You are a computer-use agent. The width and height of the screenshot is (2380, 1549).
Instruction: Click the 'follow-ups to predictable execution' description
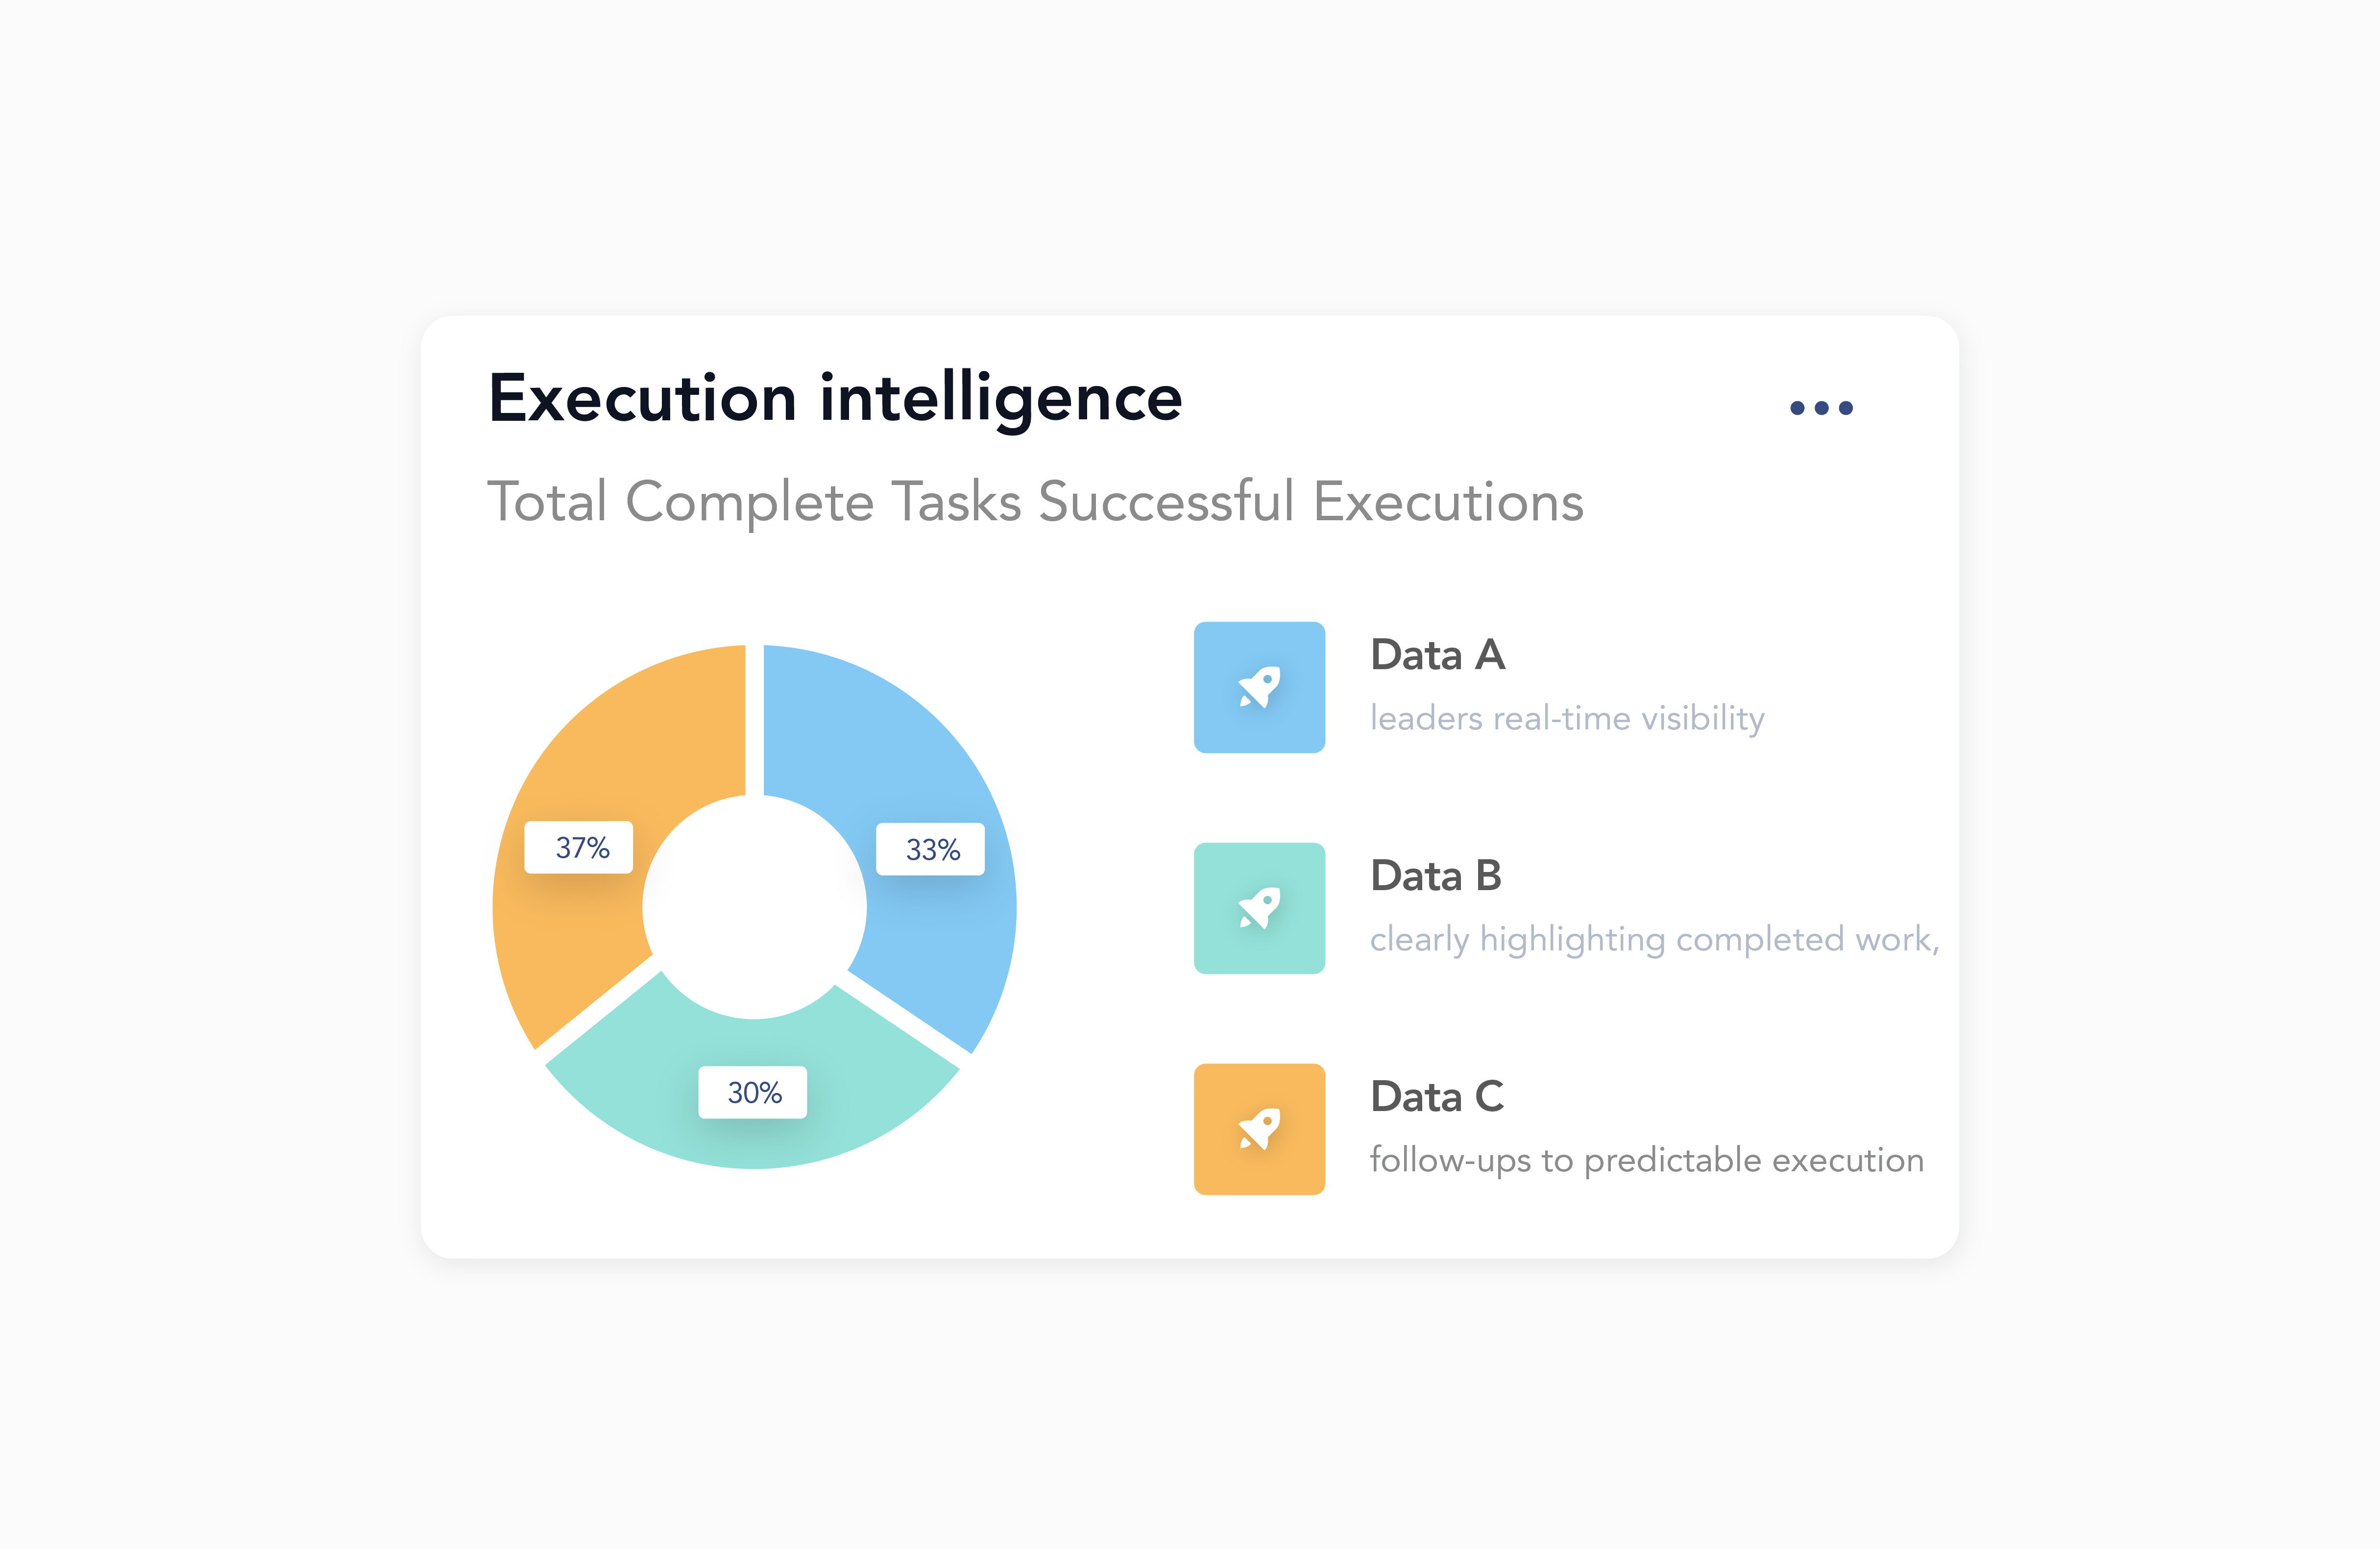[x=1646, y=1160]
